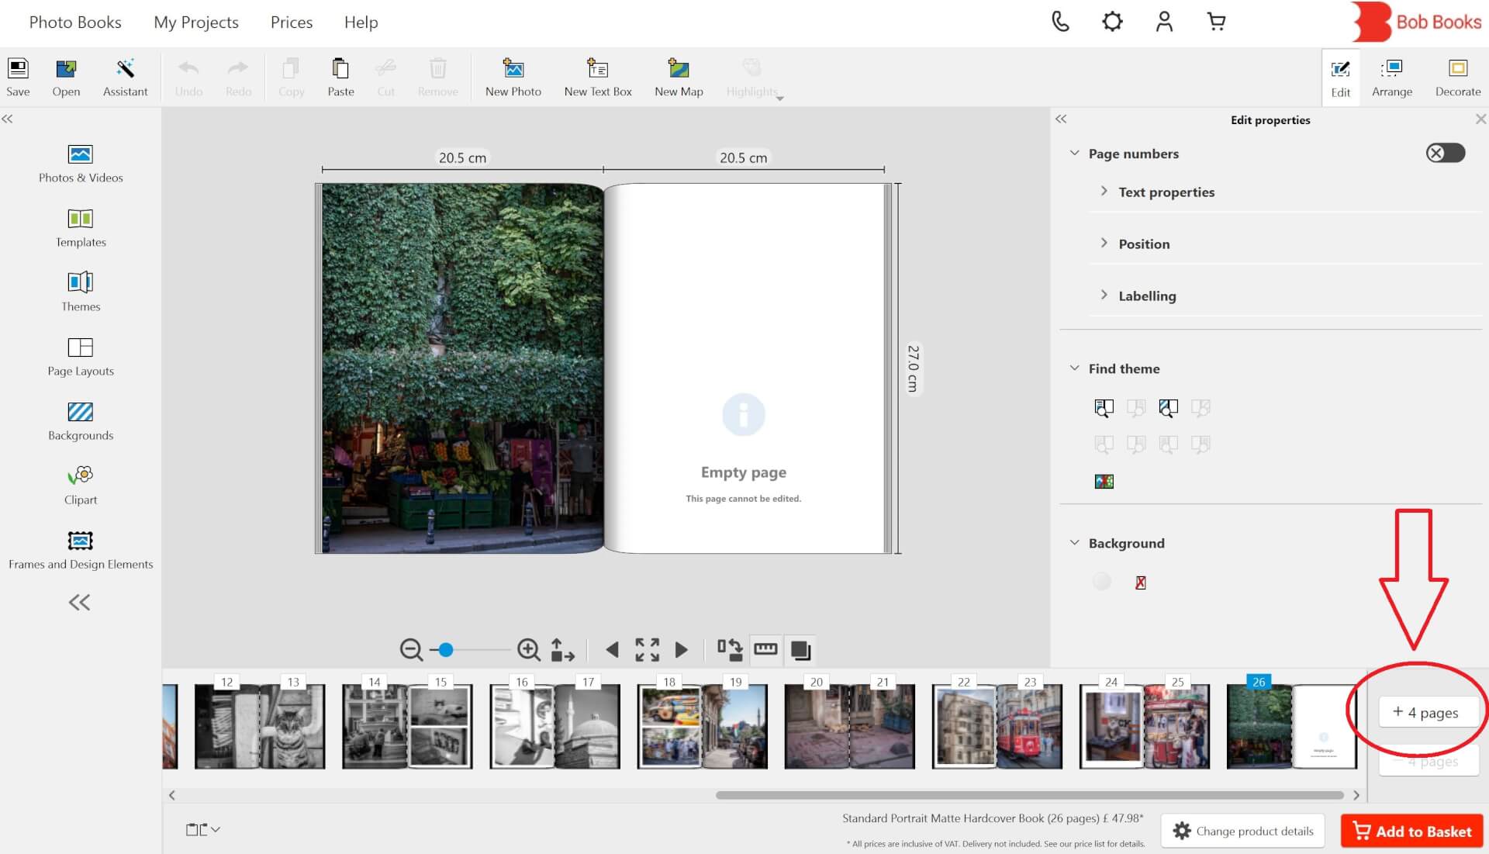
Task: Open the user account icon
Action: 1164,22
